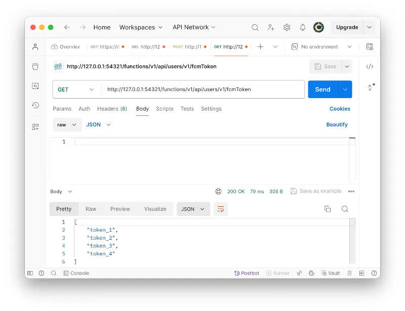Open the code snippet panel

tap(370, 67)
